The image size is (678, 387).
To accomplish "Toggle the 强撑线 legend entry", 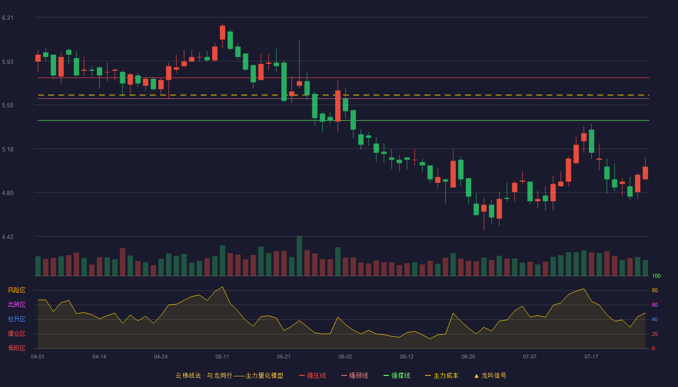I will tap(397, 375).
